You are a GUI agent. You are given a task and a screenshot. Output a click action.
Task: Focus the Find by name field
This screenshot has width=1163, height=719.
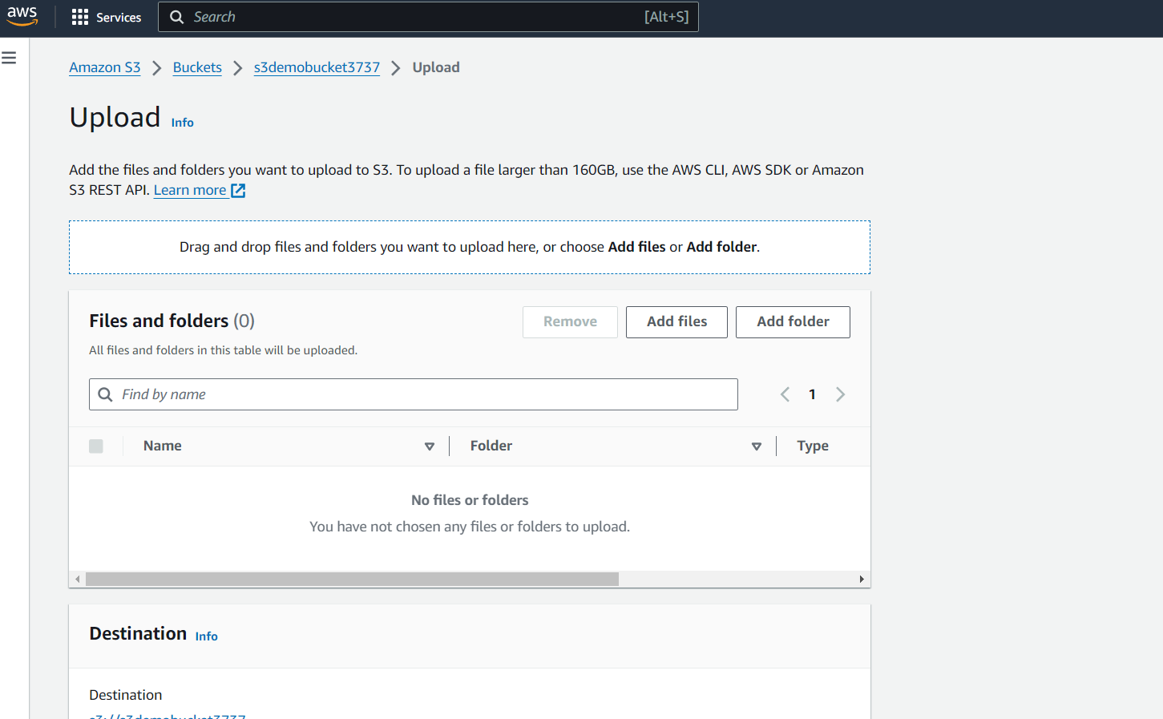click(414, 394)
